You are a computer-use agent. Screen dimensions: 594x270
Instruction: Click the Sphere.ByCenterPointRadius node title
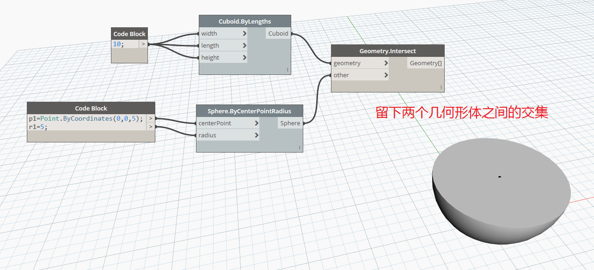pyautogui.click(x=250, y=111)
